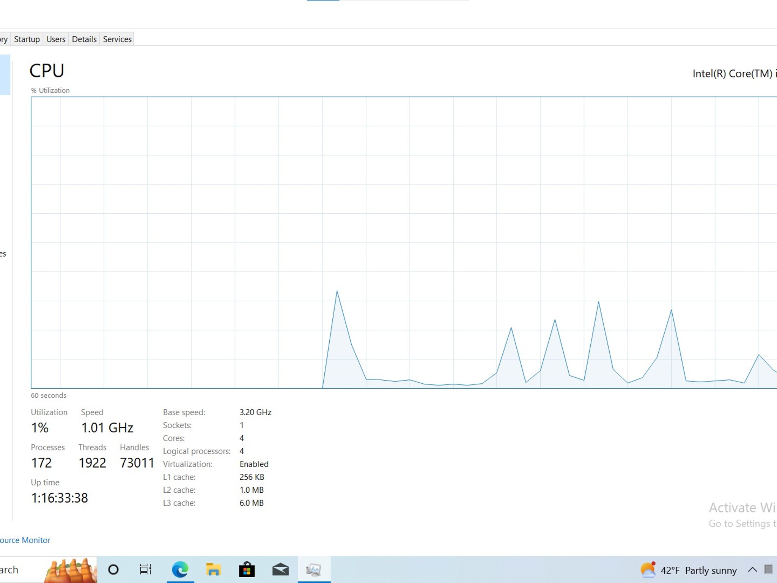Click the 172 processes count
777x583 pixels.
(41, 463)
